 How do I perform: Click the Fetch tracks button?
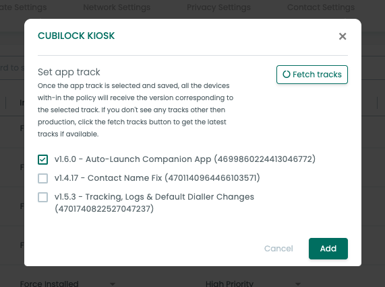pos(312,75)
